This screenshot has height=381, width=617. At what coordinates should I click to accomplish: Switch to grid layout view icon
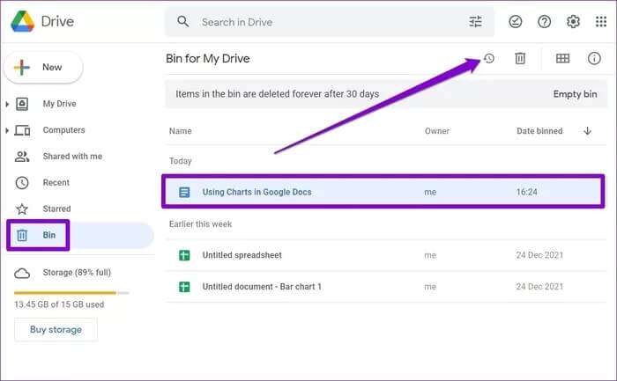[x=562, y=59]
